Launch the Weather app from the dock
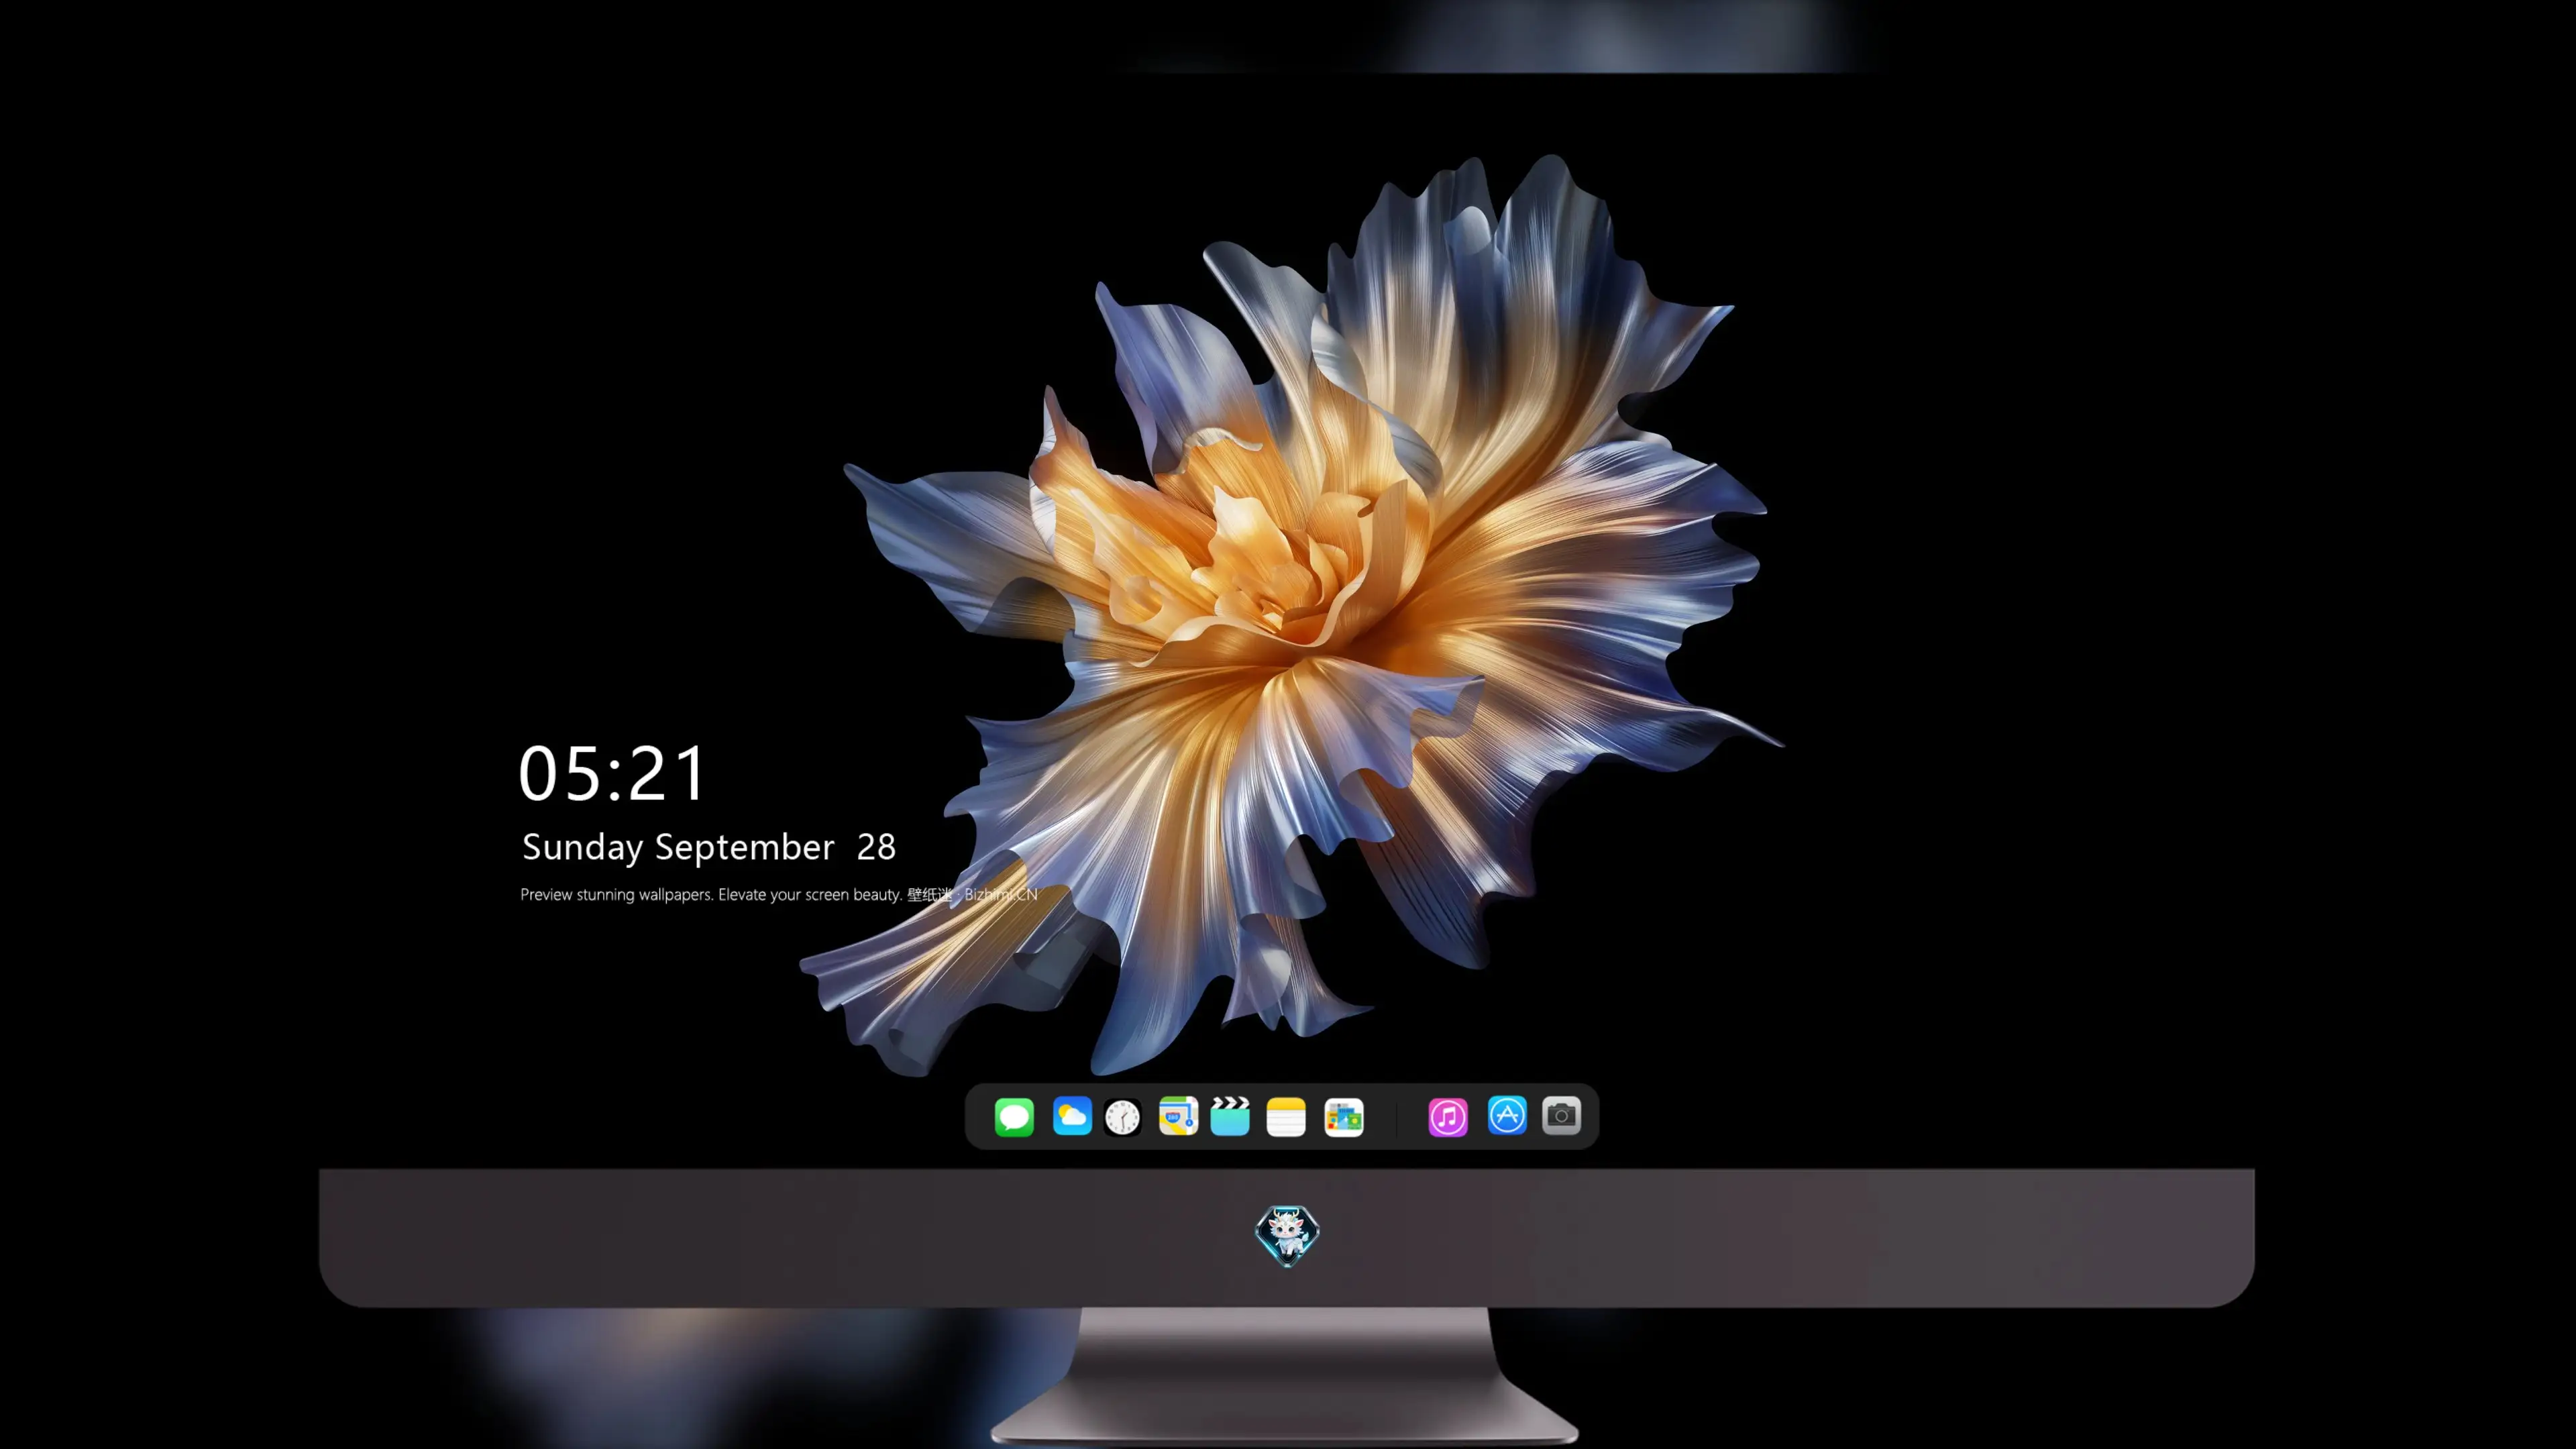Screen dimensions: 2576x1449 (x=1072, y=1116)
